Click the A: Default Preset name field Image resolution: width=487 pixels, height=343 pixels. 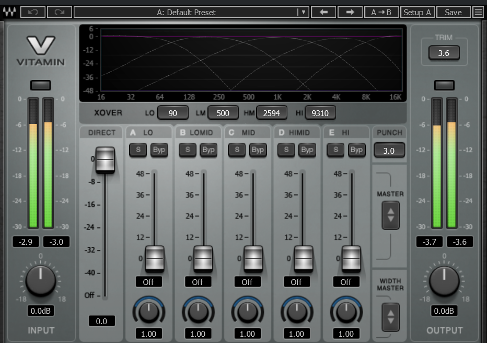[x=186, y=12]
